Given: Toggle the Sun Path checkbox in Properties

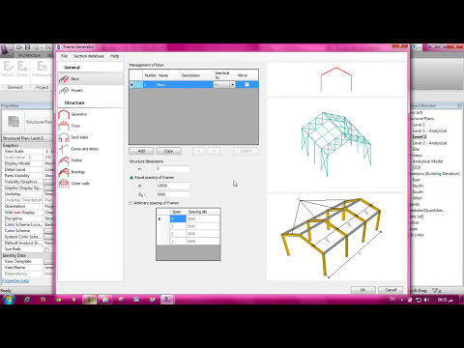Looking at the screenshot, I should [x=47, y=249].
